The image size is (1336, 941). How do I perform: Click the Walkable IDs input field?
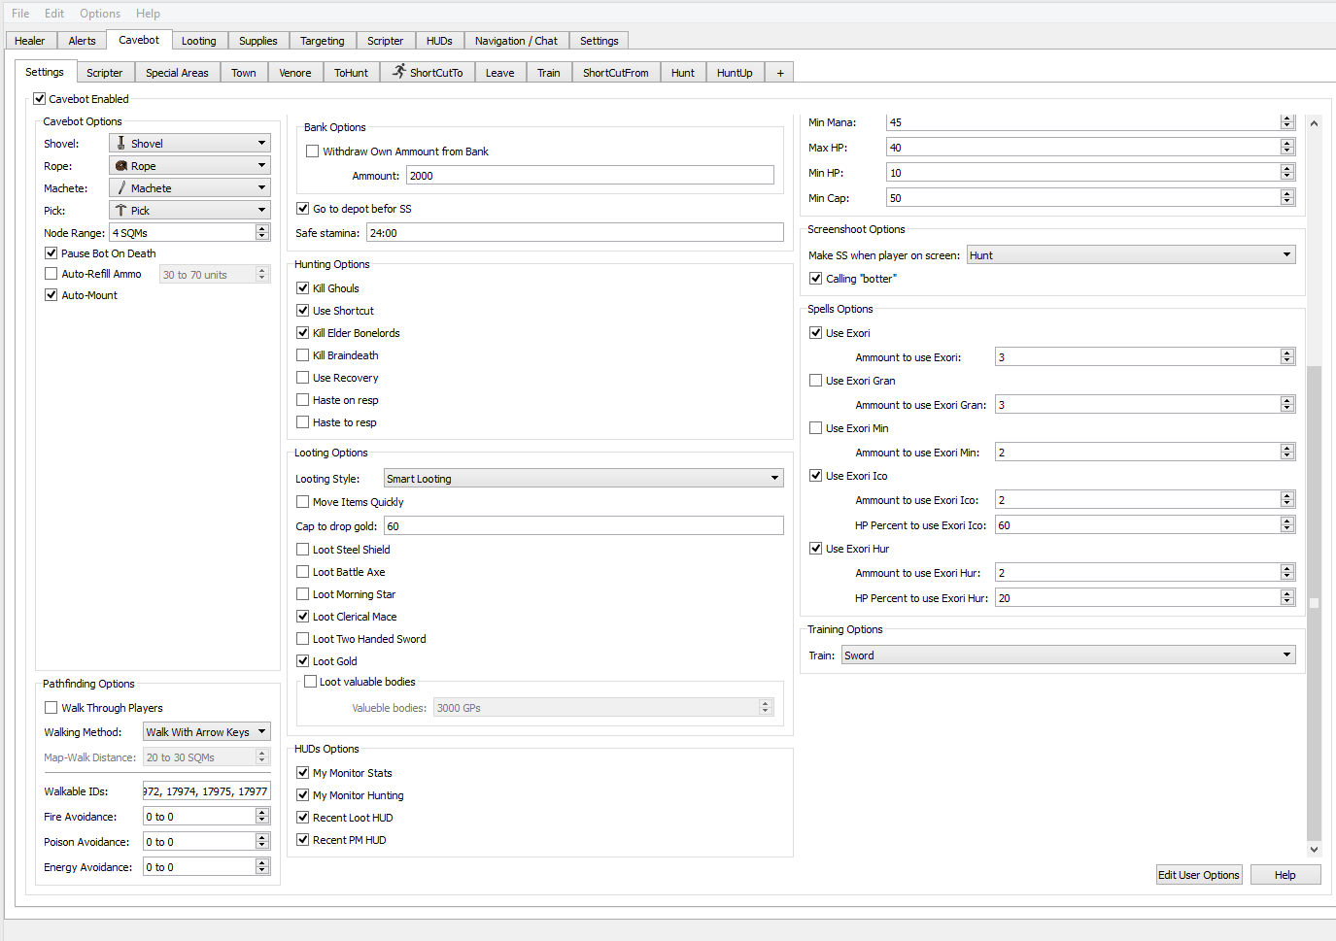coord(207,791)
